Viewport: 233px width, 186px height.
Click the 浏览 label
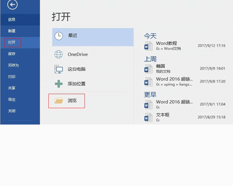[x=72, y=101]
